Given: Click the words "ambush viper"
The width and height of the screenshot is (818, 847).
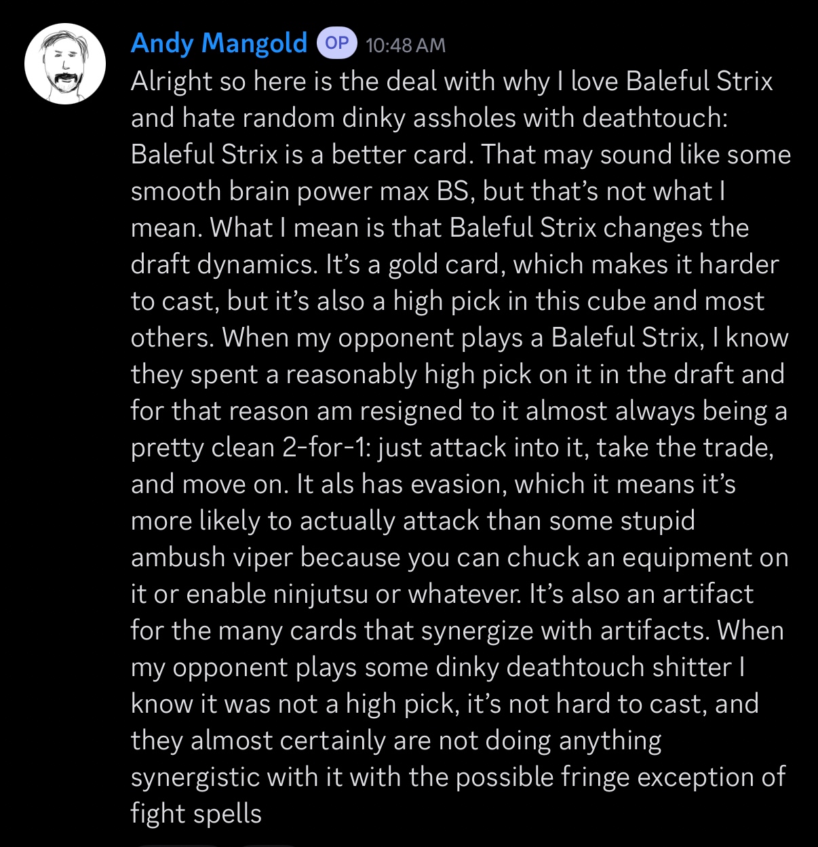Looking at the screenshot, I should coord(212,557).
